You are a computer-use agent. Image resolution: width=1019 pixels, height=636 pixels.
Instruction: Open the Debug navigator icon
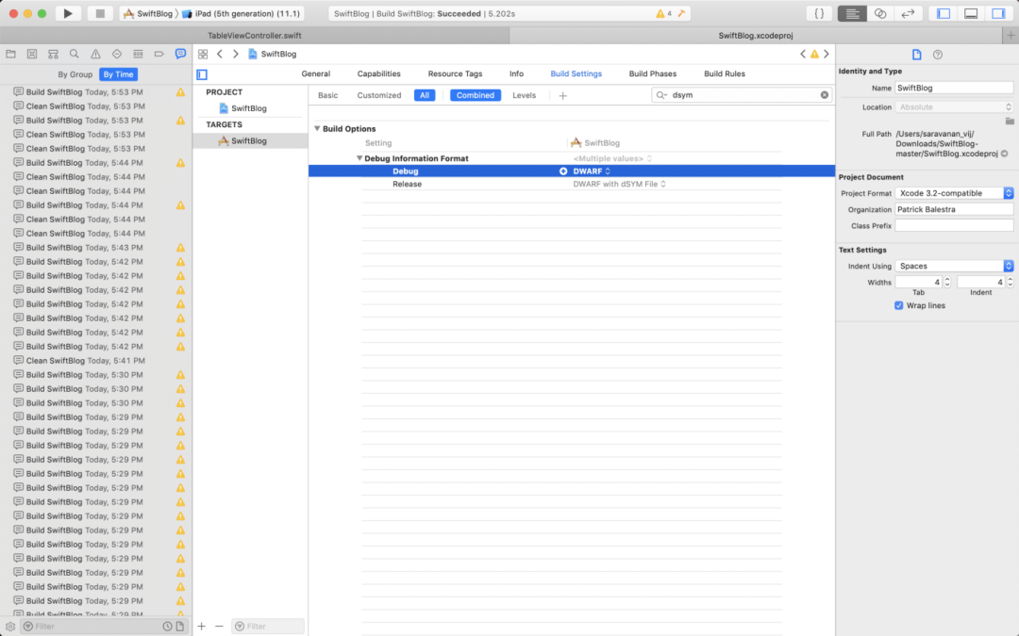tap(138, 54)
